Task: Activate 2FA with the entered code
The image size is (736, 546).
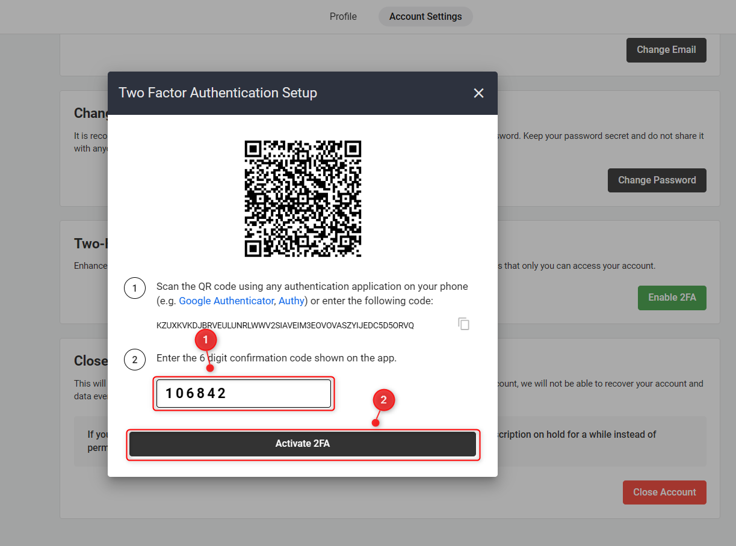Action: pyautogui.click(x=303, y=444)
